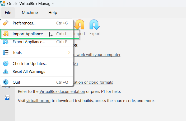Click the Ctrl+G shortcut text

62,23
